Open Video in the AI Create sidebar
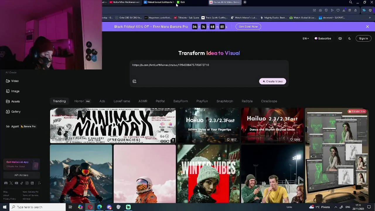The height and width of the screenshot is (211, 375). 12,81
